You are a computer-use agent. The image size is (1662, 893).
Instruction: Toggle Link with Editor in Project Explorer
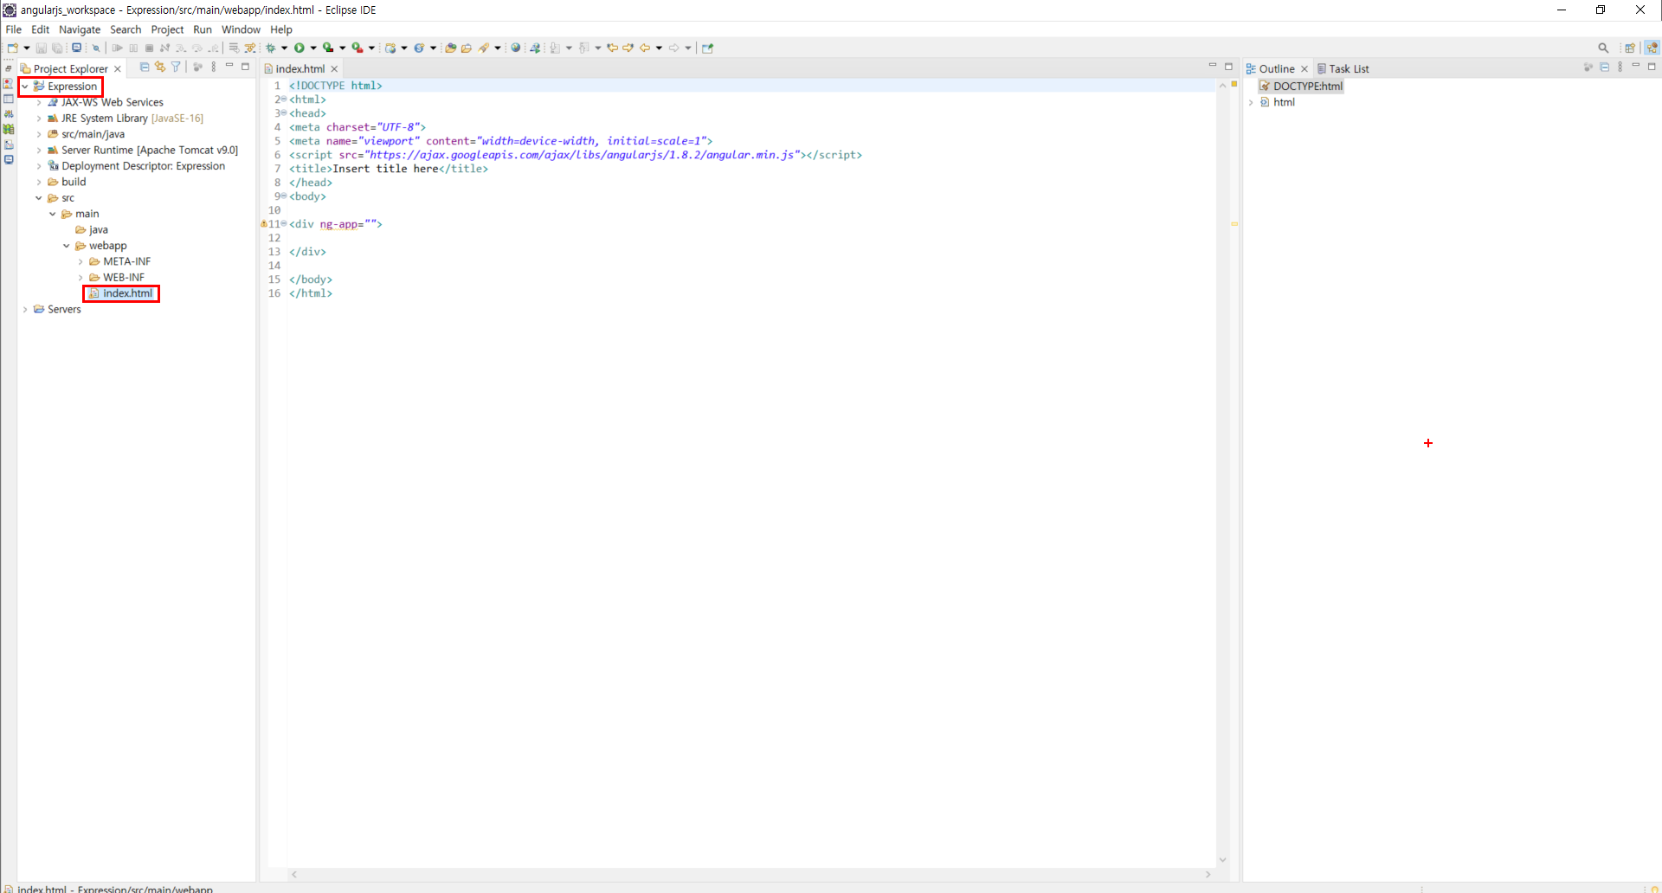click(160, 67)
